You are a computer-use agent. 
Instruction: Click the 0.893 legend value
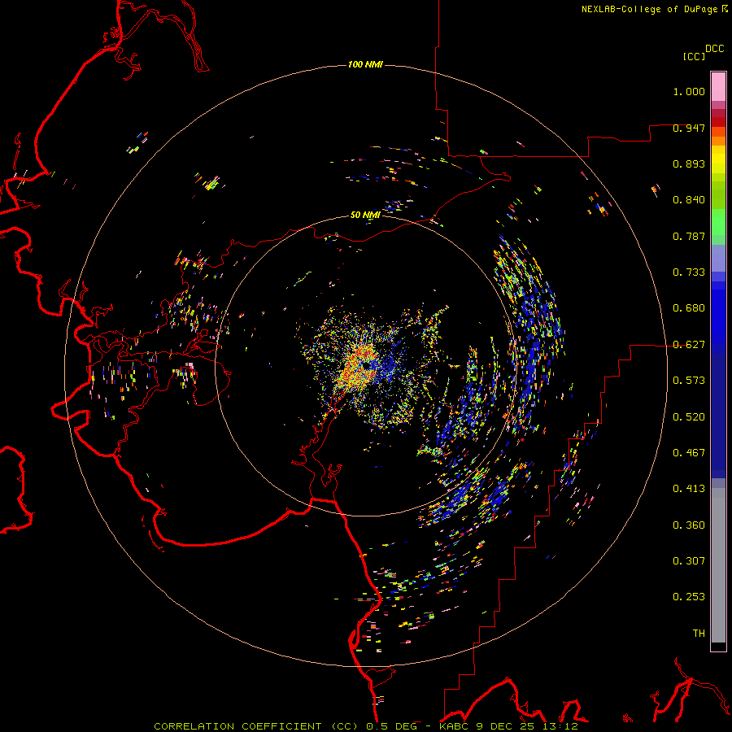click(689, 163)
